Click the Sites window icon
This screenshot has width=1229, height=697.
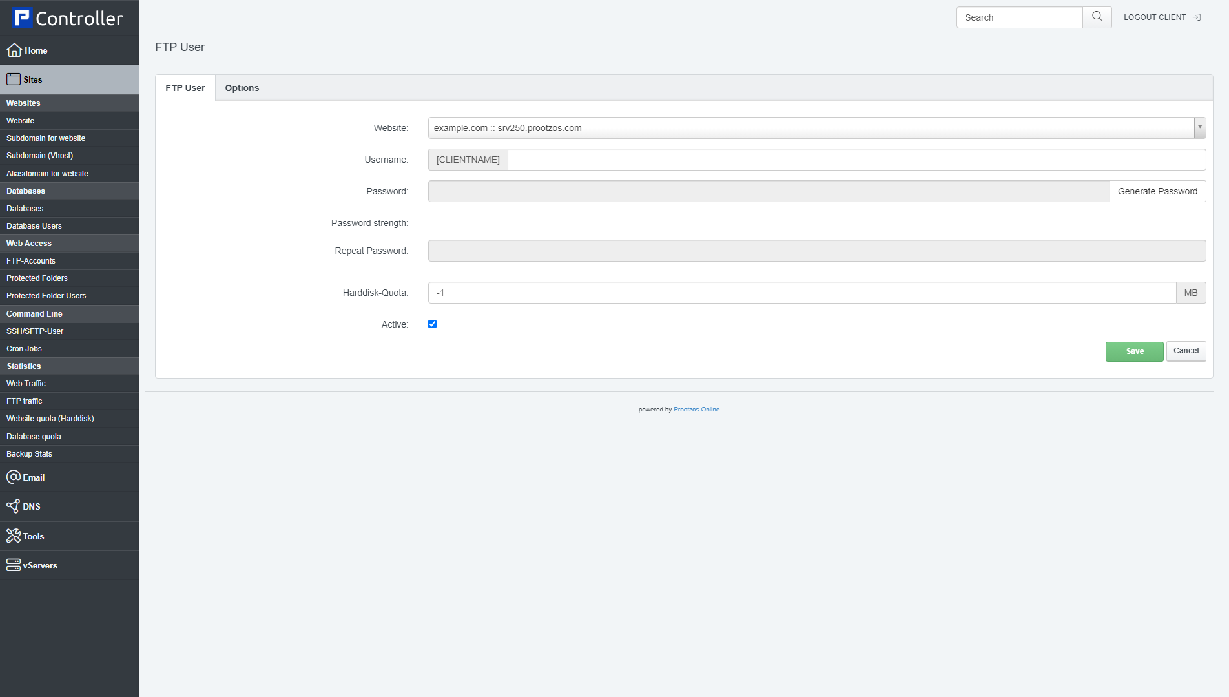tap(14, 79)
